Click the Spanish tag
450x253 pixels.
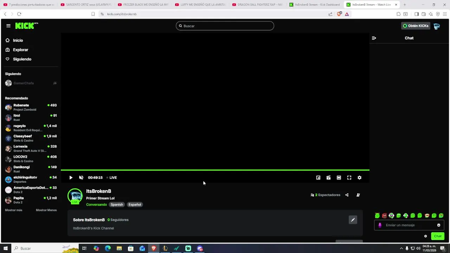pos(117,205)
